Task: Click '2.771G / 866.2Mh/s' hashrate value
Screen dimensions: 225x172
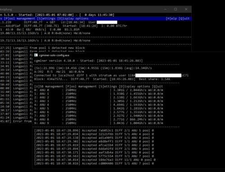Action: (x=130, y=119)
